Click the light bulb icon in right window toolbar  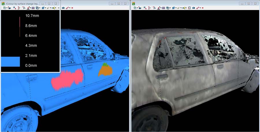click(179, 8)
